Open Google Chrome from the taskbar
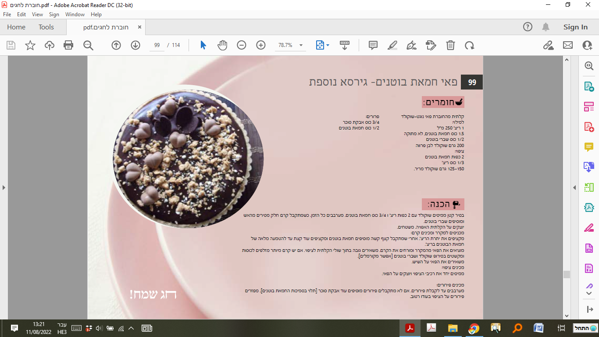 pyautogui.click(x=474, y=328)
